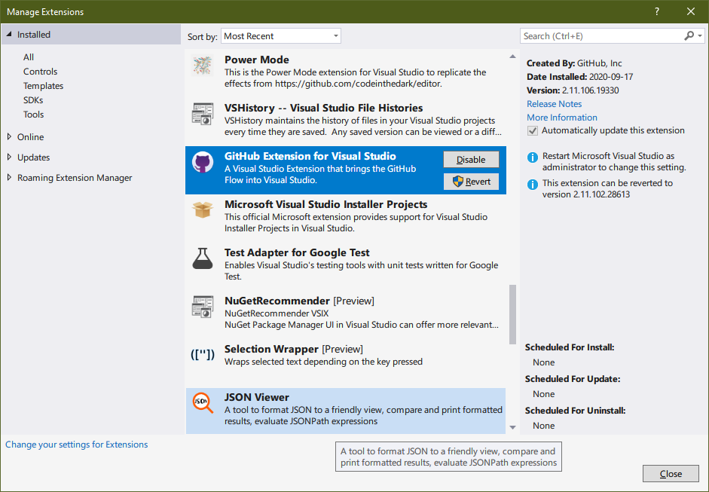Expand the Roaming Extension Manager node
This screenshot has width=709, height=492.
coord(9,177)
